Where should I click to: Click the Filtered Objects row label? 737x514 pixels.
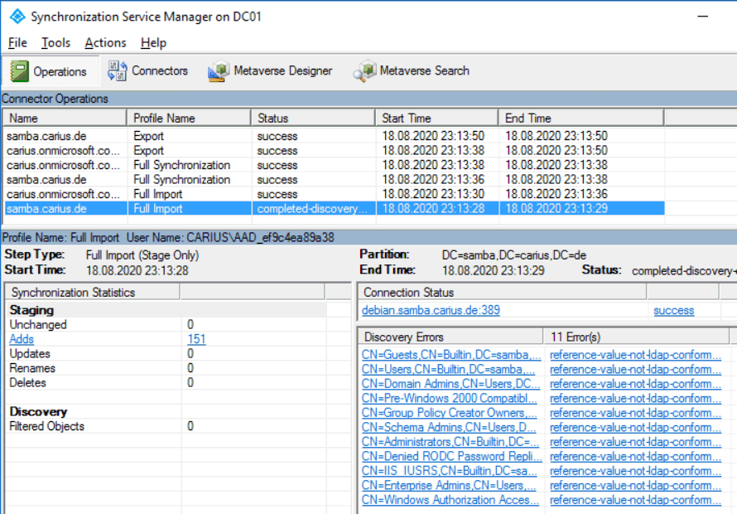[47, 426]
